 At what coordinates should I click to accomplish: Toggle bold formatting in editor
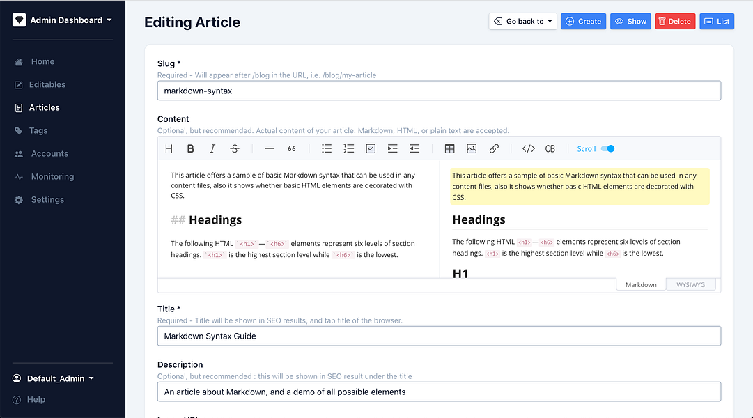pos(191,149)
